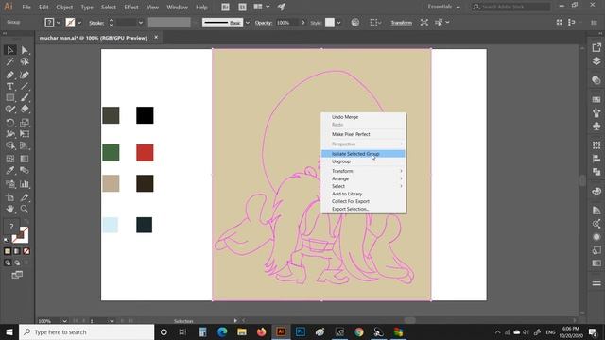
Task: Choose Isolate Selected Group
Action: [363, 154]
